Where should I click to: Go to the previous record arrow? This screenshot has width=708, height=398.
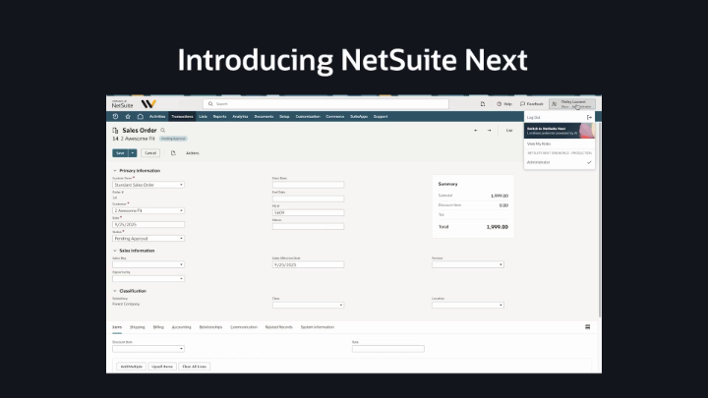(476, 131)
